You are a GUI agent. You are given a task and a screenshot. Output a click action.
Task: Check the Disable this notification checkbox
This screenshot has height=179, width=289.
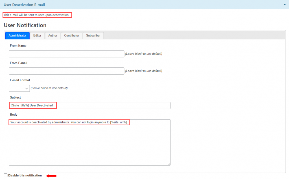[6, 175]
